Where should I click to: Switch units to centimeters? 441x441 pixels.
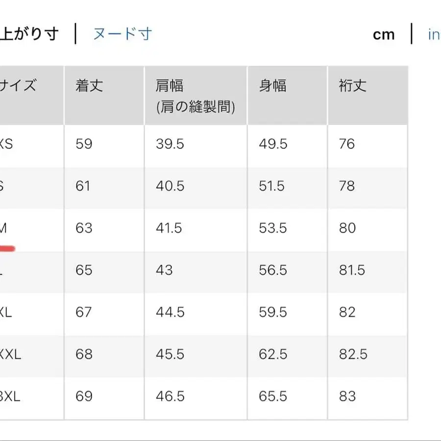point(384,34)
